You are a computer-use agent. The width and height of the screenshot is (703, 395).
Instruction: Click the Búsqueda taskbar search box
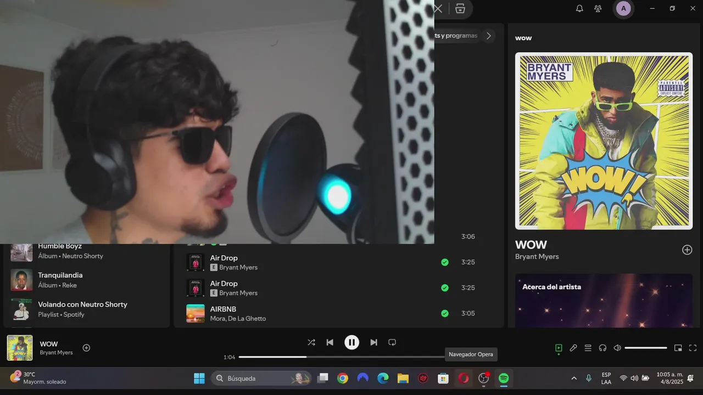tap(261, 378)
